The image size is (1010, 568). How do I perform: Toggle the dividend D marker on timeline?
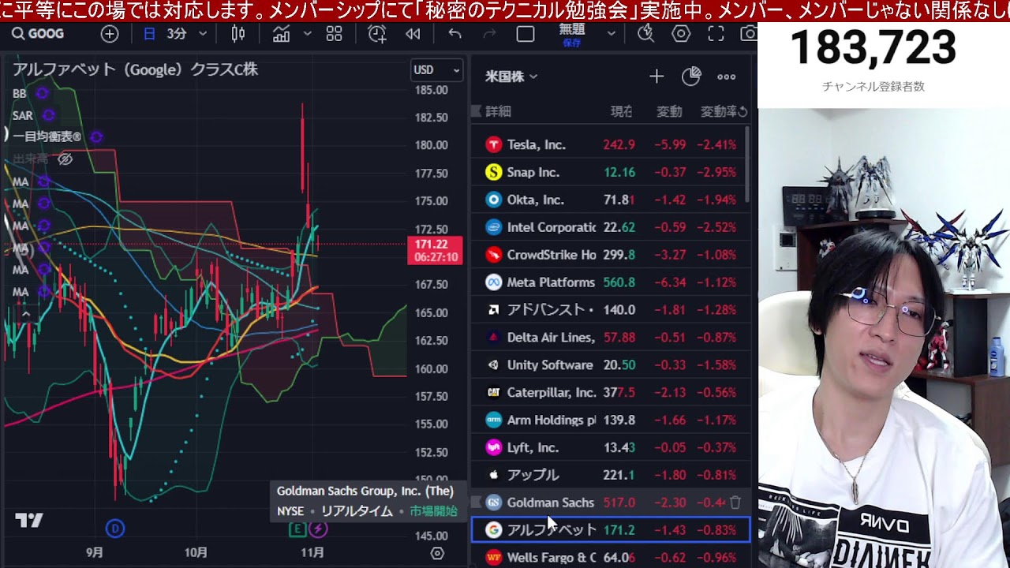coord(115,529)
